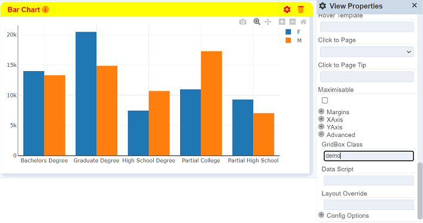Toggle the M series in legend
The height and width of the screenshot is (223, 423).
(x=294, y=41)
